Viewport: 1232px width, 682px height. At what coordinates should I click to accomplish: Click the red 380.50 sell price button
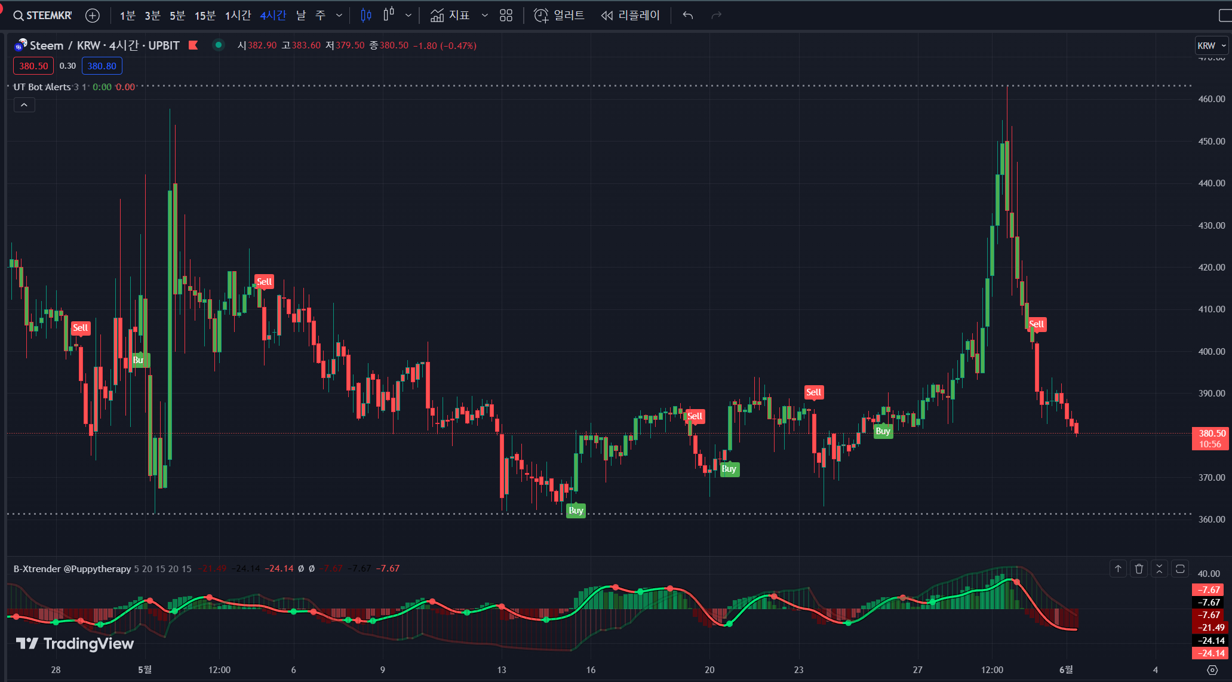(x=33, y=66)
